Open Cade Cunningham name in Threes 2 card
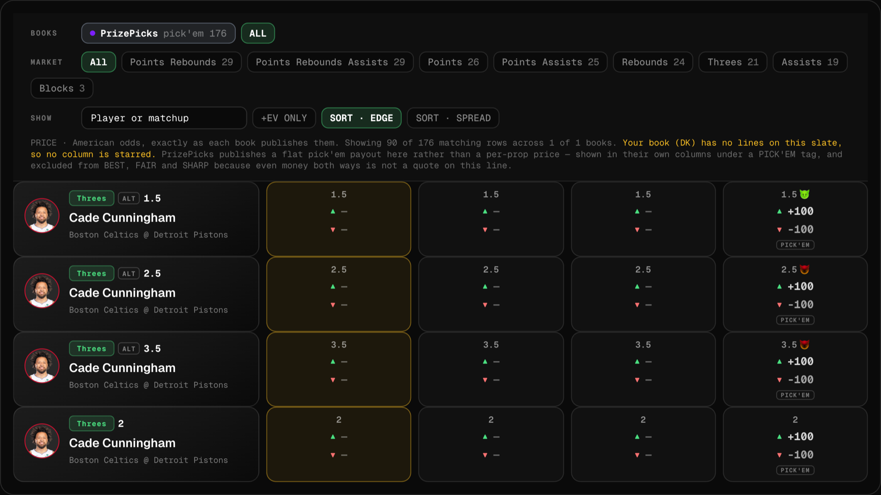The width and height of the screenshot is (881, 495). (x=122, y=443)
